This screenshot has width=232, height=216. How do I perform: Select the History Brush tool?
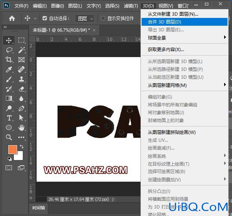[x=9, y=89]
